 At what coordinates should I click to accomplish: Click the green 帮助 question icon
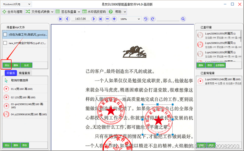tap(111, 12)
